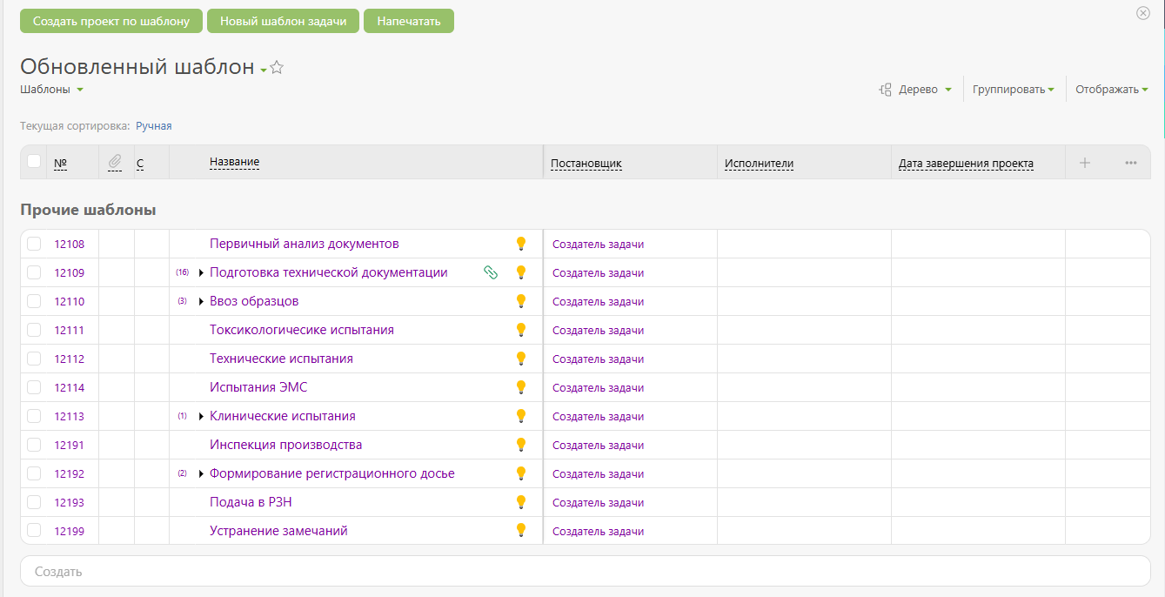Open the three-dots column options in the header
Screen dimensions: 1165x597
point(1131,163)
